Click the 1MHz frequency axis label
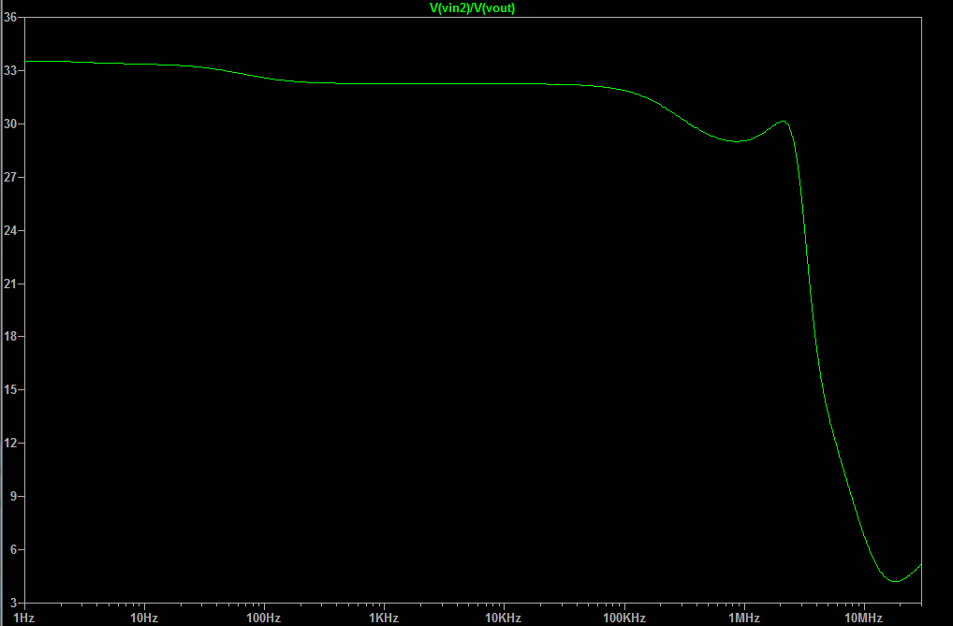 pos(744,619)
